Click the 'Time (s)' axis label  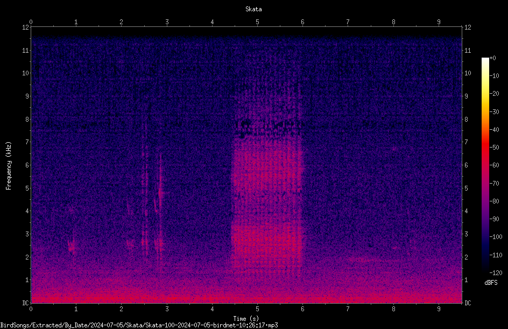[246, 319]
